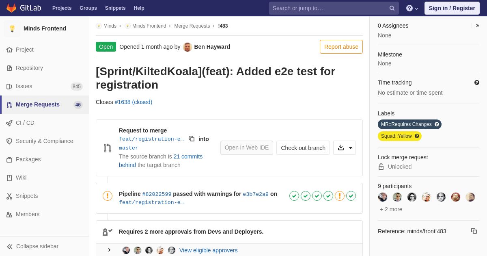Screen dimensions: 487x256
Task: Open commit e3b7e2a9 link
Action: pyautogui.click(x=256, y=194)
